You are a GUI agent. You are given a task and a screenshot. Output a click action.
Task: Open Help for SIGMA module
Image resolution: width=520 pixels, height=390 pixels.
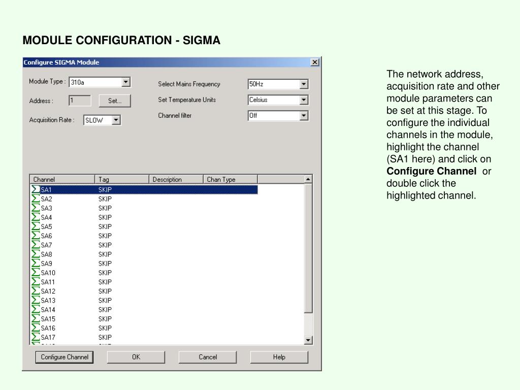click(279, 357)
